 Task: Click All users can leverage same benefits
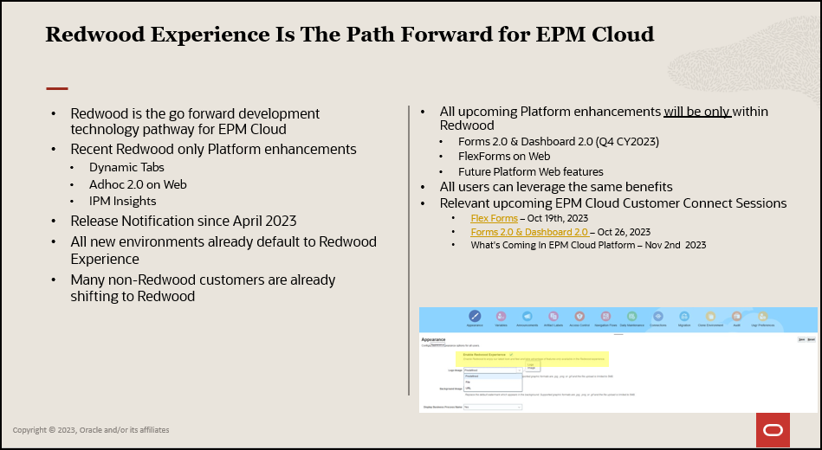(x=556, y=187)
